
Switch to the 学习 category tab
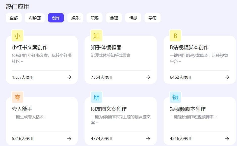(x=152, y=18)
